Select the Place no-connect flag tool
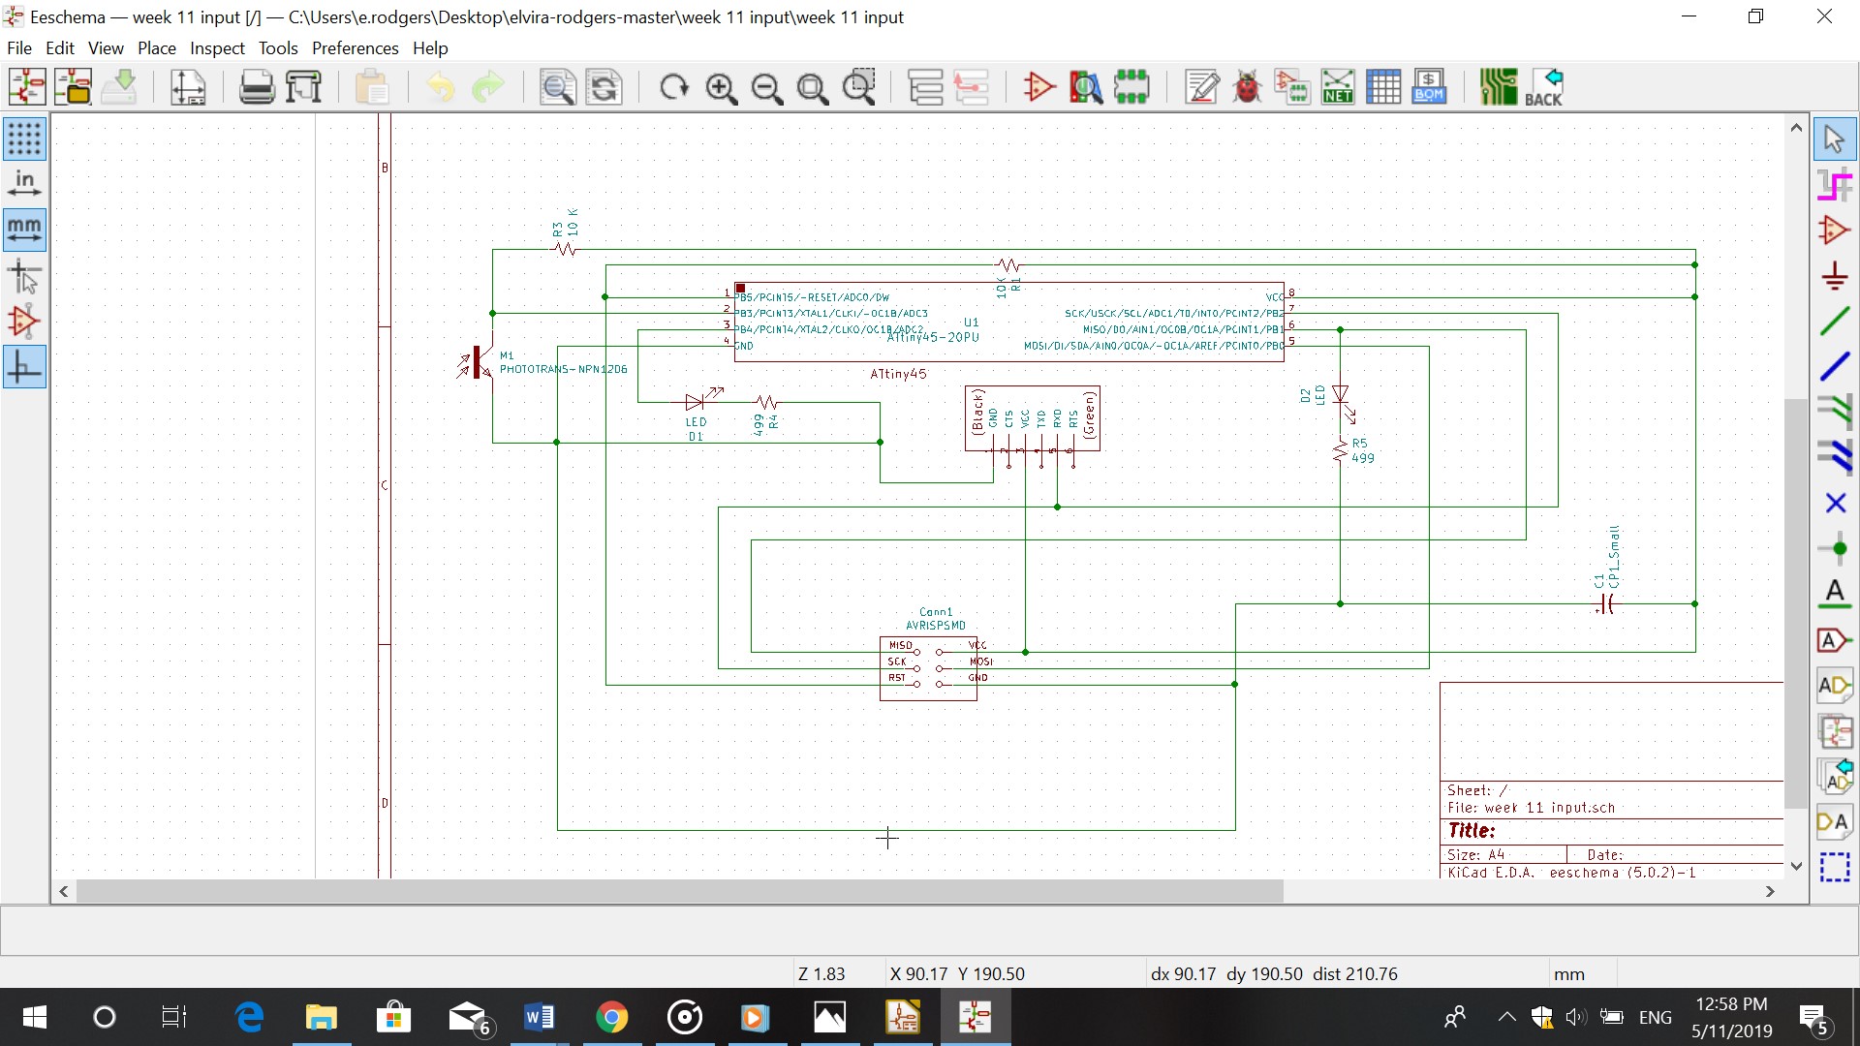This screenshot has width=1860, height=1046. pyautogui.click(x=1835, y=503)
